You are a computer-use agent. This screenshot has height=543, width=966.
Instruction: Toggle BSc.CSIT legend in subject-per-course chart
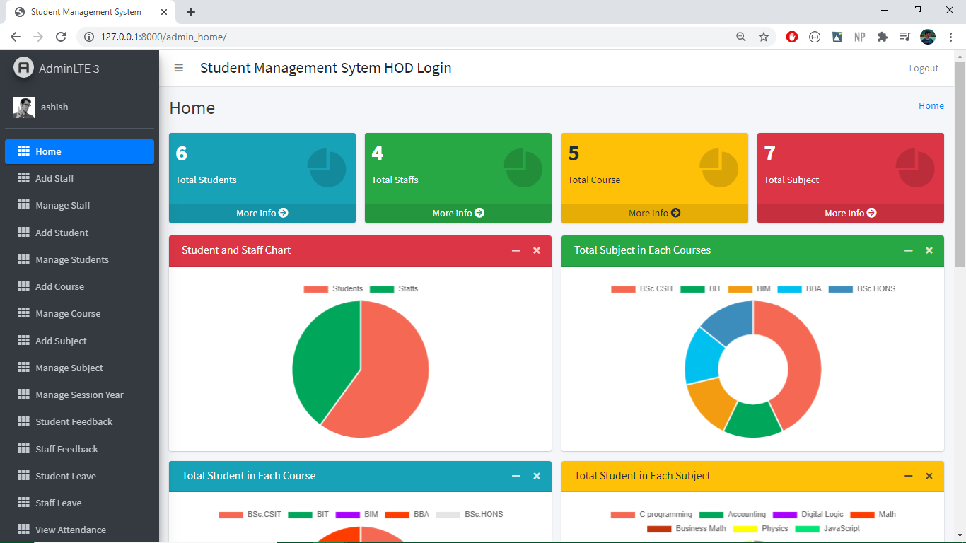coord(642,288)
